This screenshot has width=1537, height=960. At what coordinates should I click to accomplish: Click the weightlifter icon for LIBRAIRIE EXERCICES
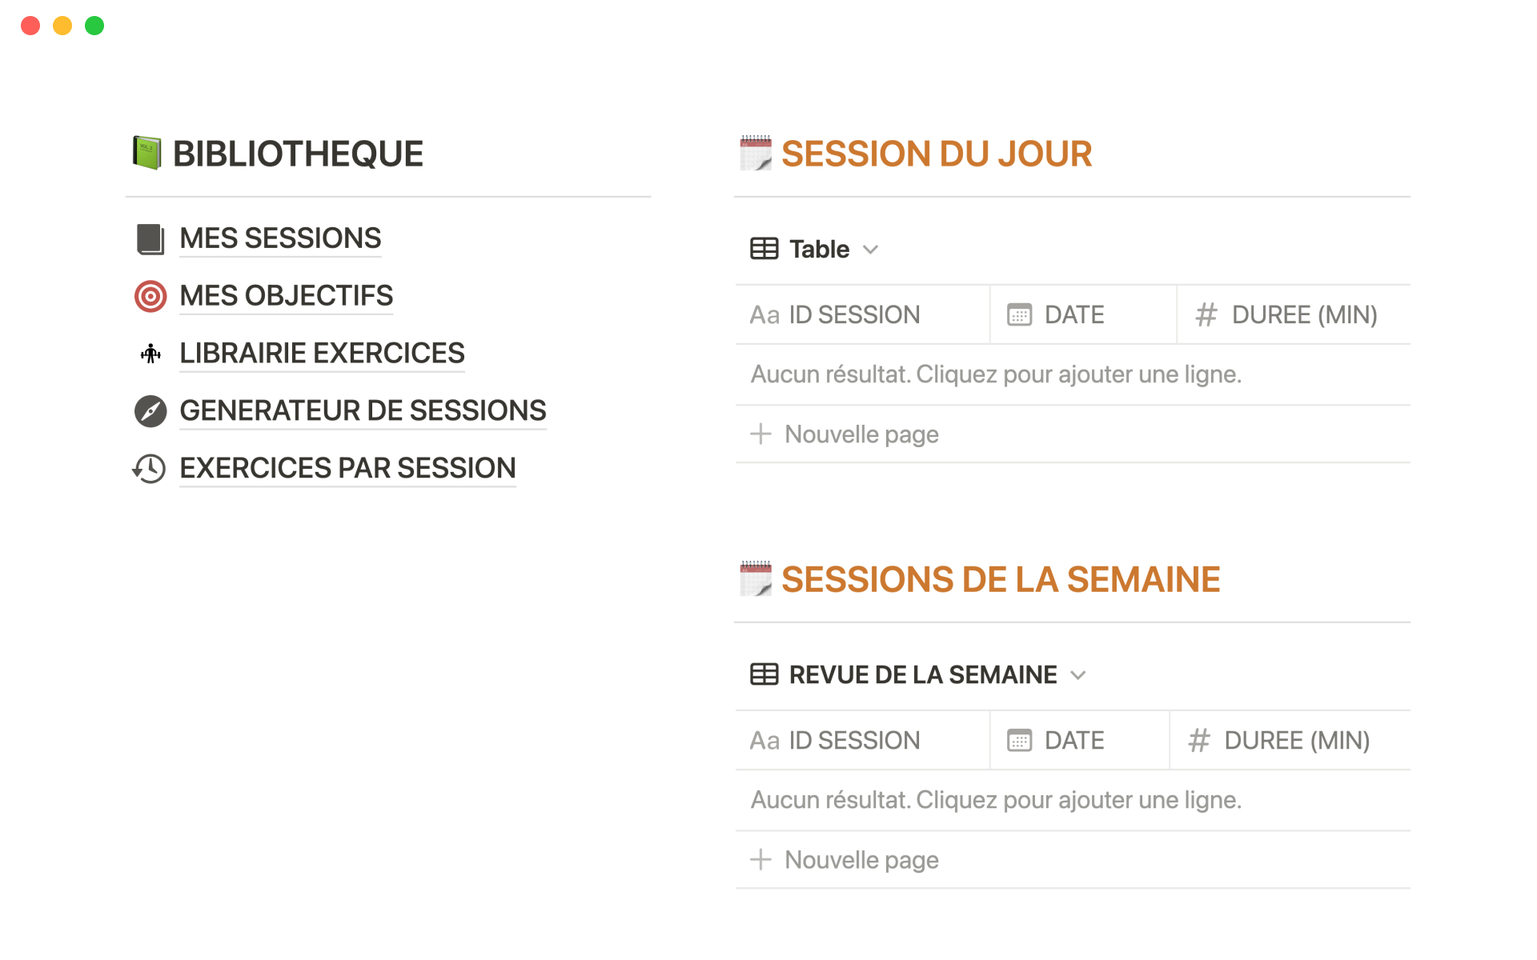(x=150, y=354)
